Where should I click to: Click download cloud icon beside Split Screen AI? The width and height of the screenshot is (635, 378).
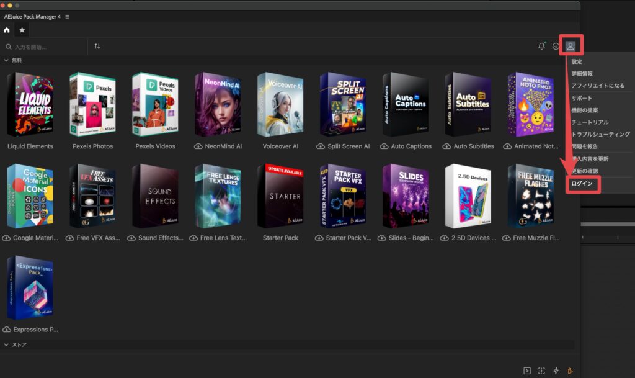tap(321, 146)
